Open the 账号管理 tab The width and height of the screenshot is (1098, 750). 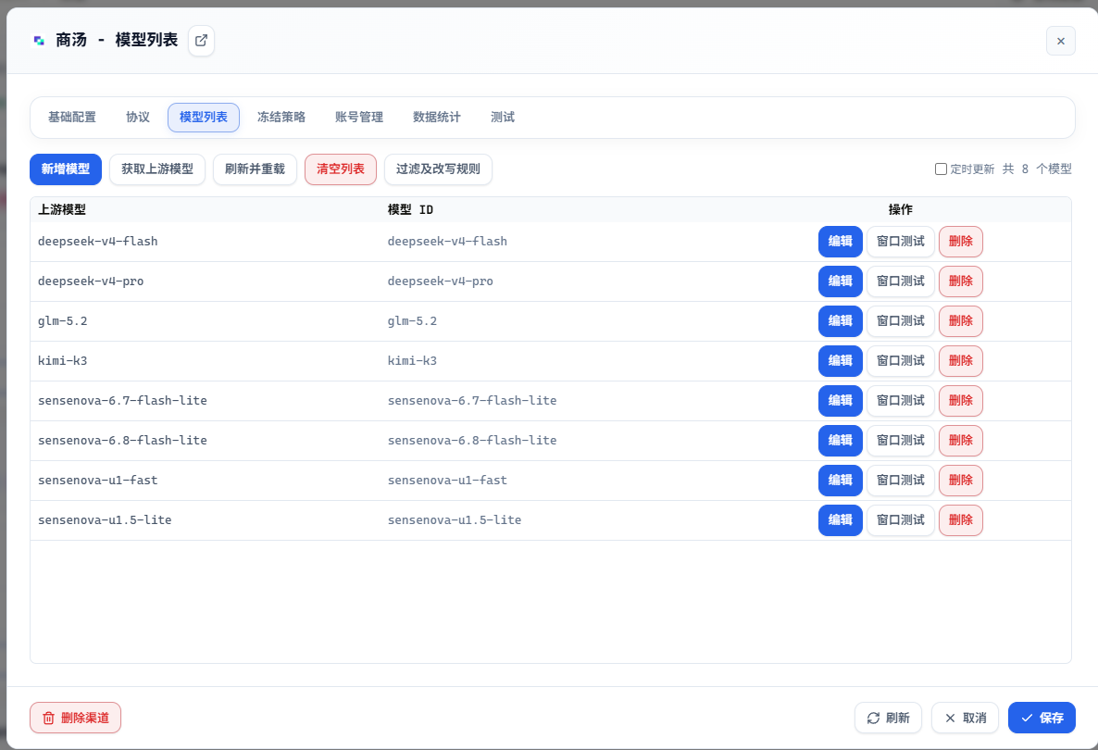358,117
